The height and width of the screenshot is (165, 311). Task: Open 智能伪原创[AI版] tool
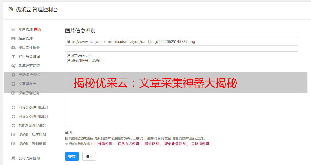(32, 126)
